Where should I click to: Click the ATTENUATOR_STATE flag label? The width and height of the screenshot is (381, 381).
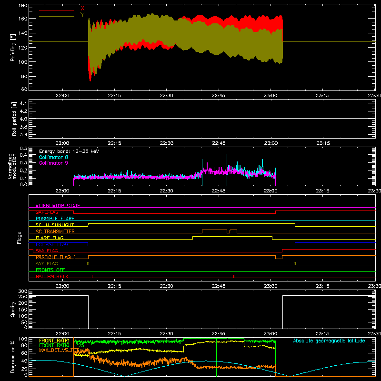click(x=58, y=206)
